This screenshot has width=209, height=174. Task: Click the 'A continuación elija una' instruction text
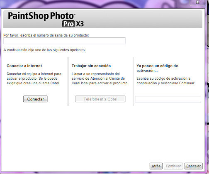44,50
